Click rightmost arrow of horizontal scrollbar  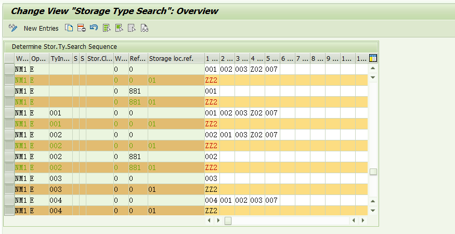[363, 220]
